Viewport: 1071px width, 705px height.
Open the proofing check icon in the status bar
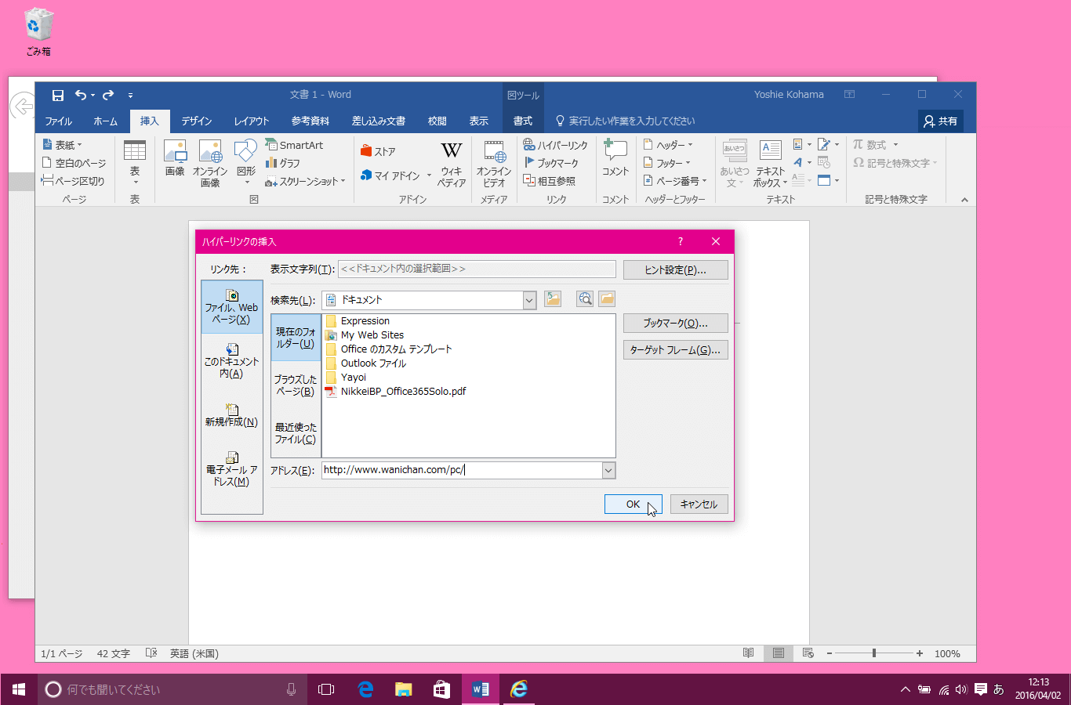click(151, 653)
